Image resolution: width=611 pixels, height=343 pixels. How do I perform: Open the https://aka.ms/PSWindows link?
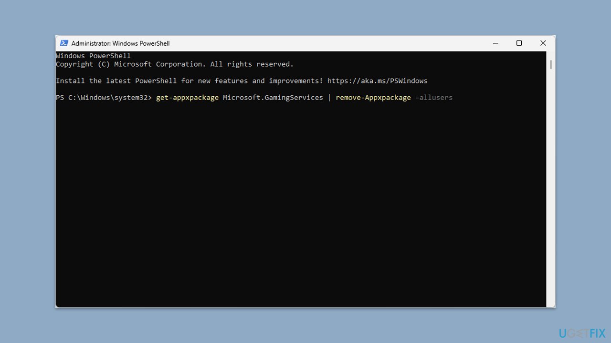click(377, 81)
